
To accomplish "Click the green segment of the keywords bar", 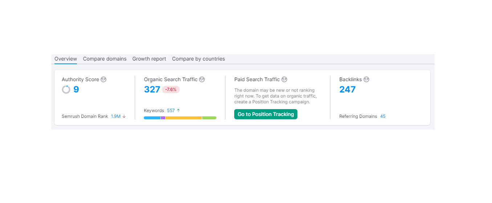I will (209, 118).
